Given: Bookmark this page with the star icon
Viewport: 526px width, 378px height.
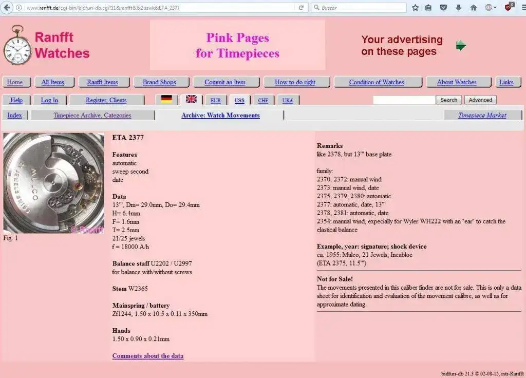Looking at the screenshot, I should click(x=415, y=7).
